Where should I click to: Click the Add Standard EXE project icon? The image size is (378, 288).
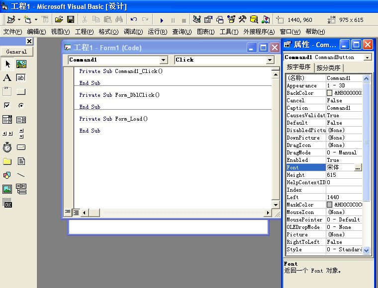pyautogui.click(x=11, y=19)
